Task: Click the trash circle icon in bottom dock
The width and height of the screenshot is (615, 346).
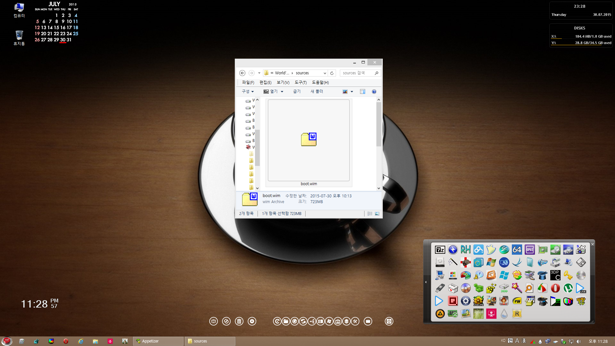Action: pos(239,321)
